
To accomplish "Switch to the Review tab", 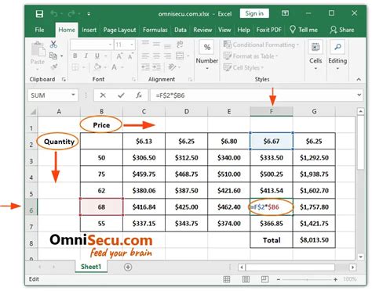I will pyautogui.click(x=202, y=30).
